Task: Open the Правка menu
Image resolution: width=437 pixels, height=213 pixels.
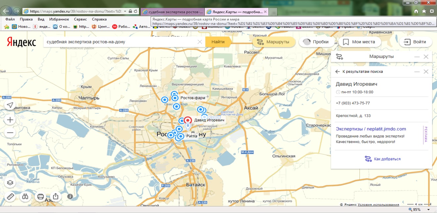Action: pos(26,20)
